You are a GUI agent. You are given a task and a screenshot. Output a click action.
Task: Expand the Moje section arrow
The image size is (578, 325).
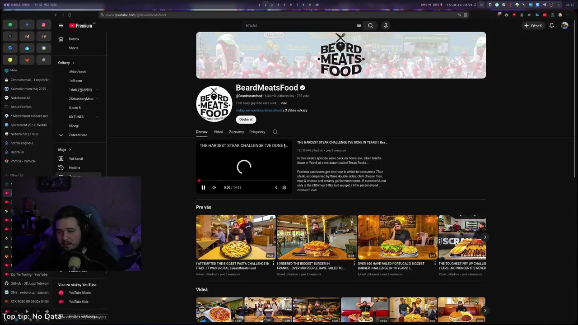point(70,149)
